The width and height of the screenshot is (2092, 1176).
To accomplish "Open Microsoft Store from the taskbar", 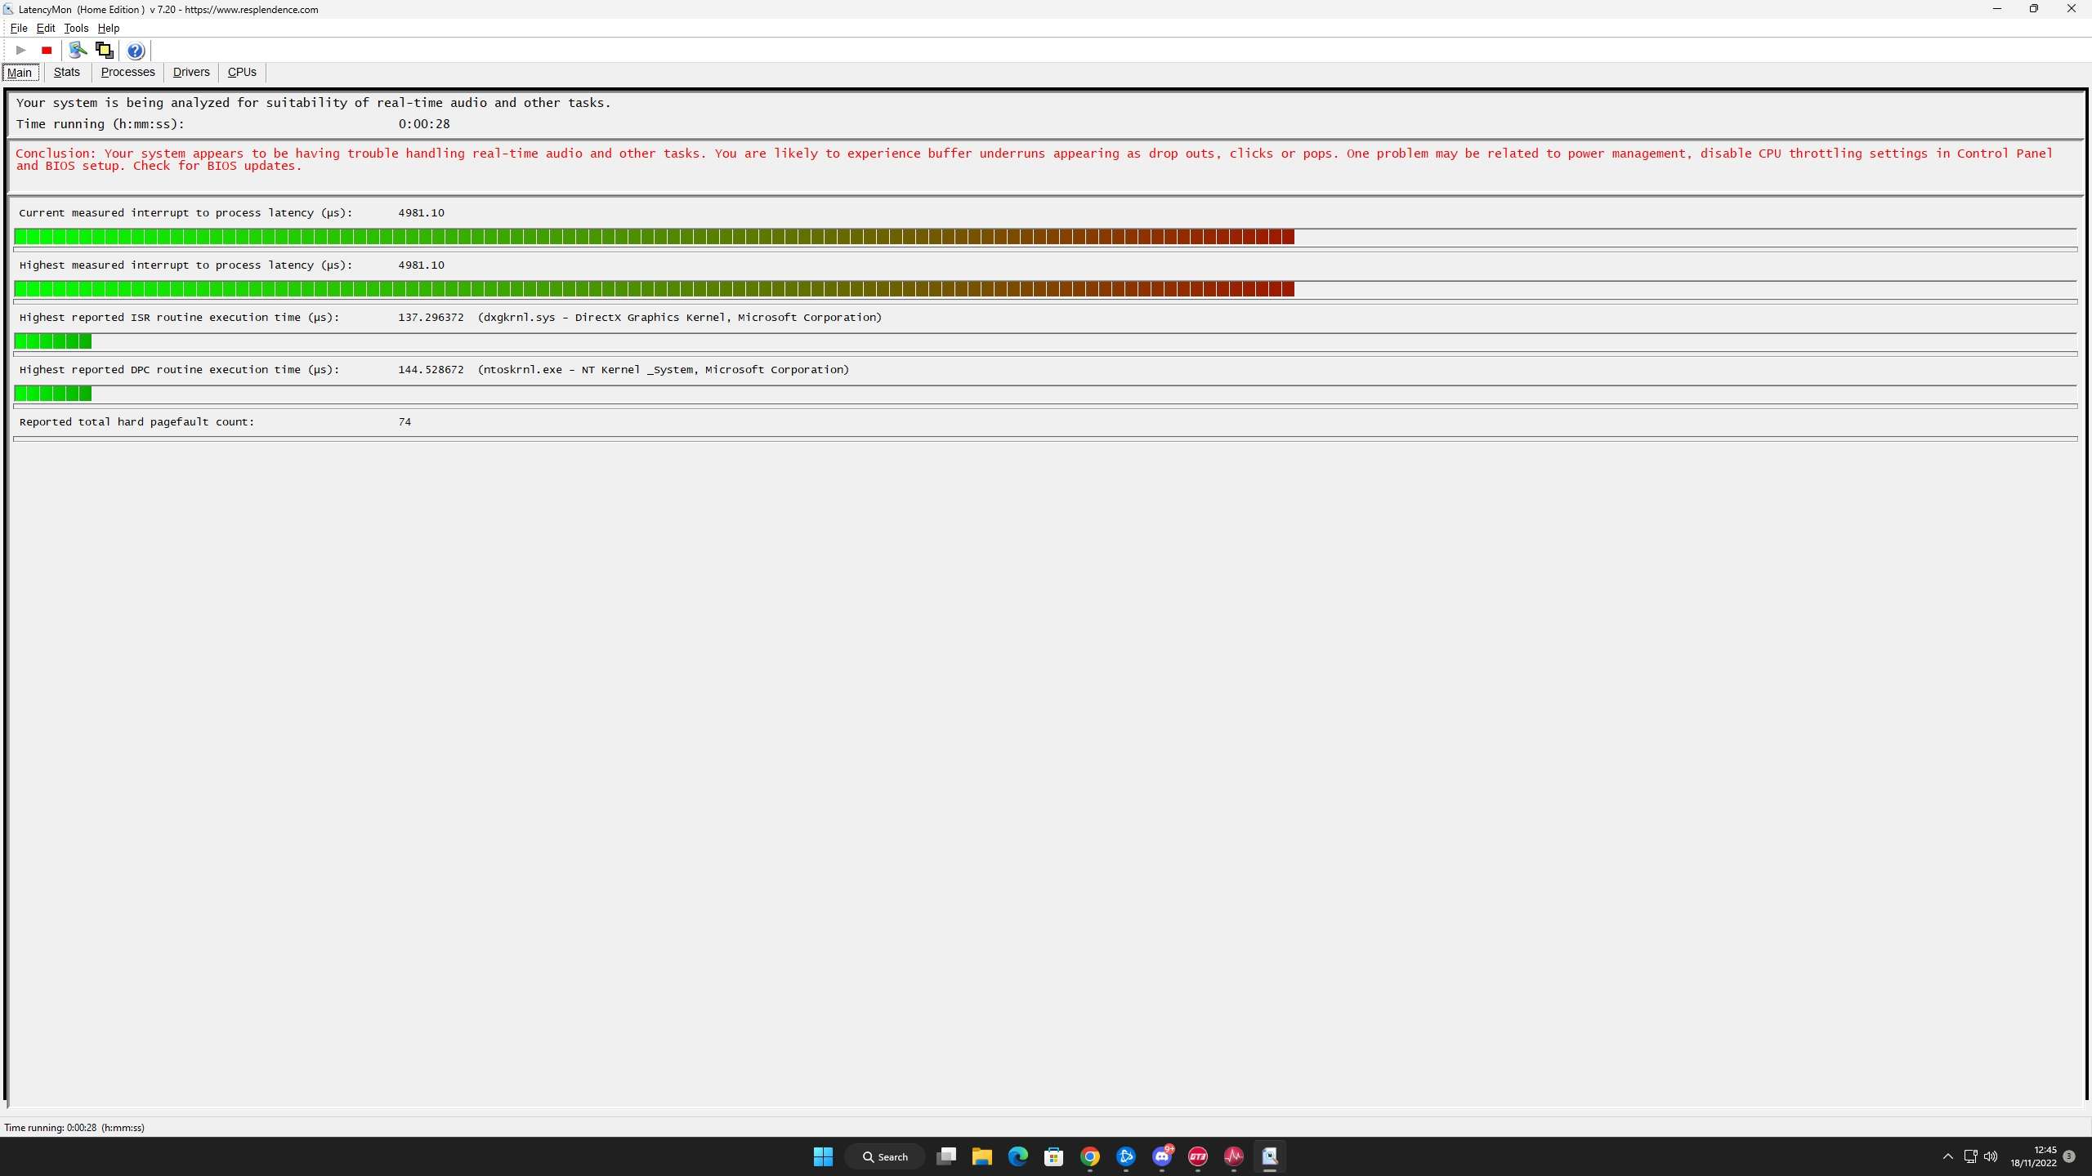I will tap(1054, 1156).
